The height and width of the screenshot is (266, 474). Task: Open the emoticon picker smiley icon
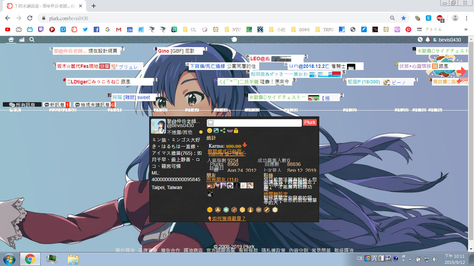click(x=210, y=131)
